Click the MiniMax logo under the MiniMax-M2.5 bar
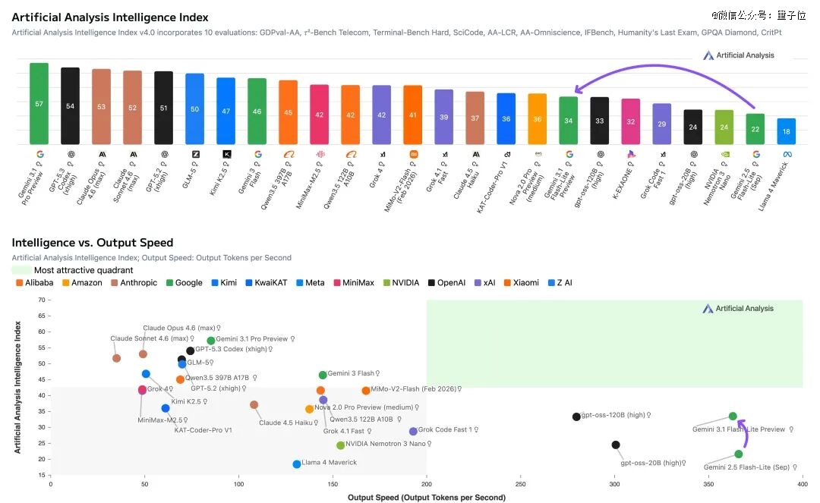Viewport: 820px width, 503px height. pos(320,154)
